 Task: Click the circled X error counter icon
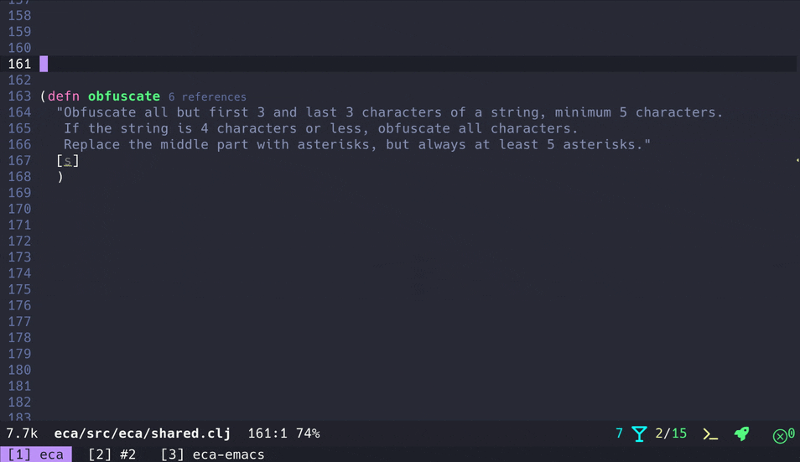click(780, 435)
